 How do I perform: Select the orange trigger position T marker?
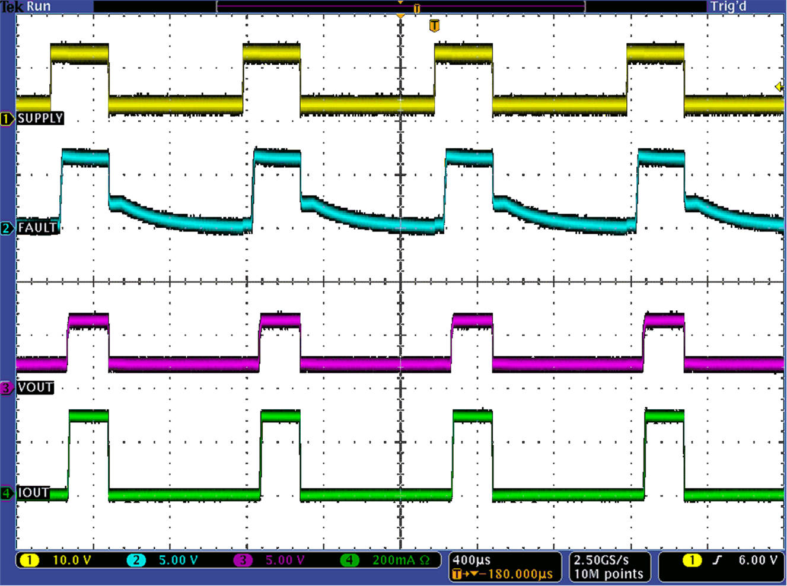click(x=435, y=26)
